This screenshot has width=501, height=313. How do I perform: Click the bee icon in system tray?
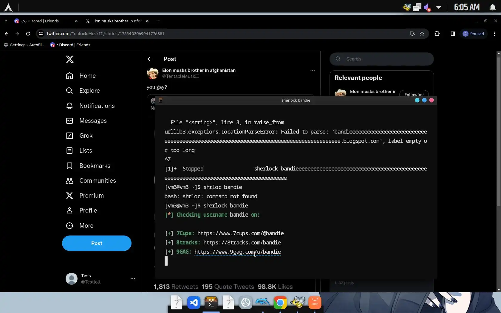407,7
